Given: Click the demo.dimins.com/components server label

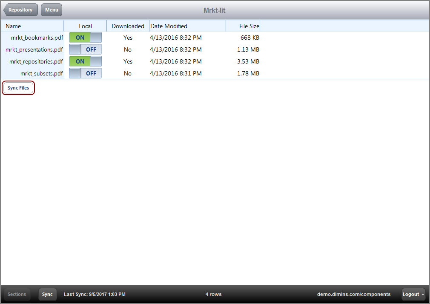Looking at the screenshot, I should pyautogui.click(x=354, y=294).
